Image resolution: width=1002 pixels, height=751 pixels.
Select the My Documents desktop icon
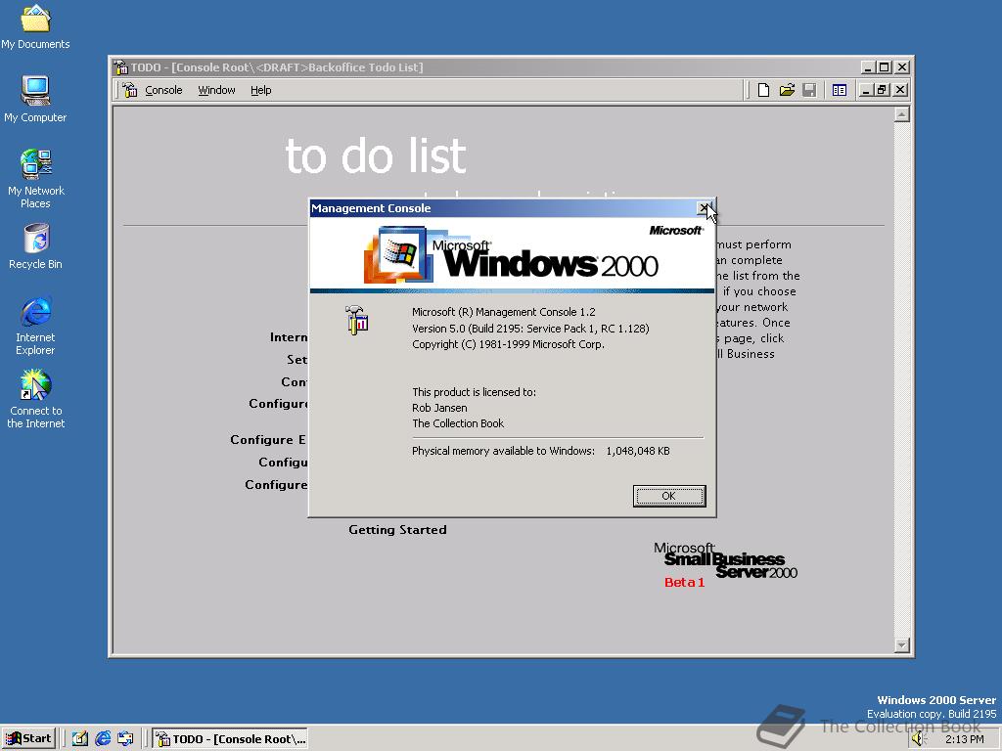point(35,26)
